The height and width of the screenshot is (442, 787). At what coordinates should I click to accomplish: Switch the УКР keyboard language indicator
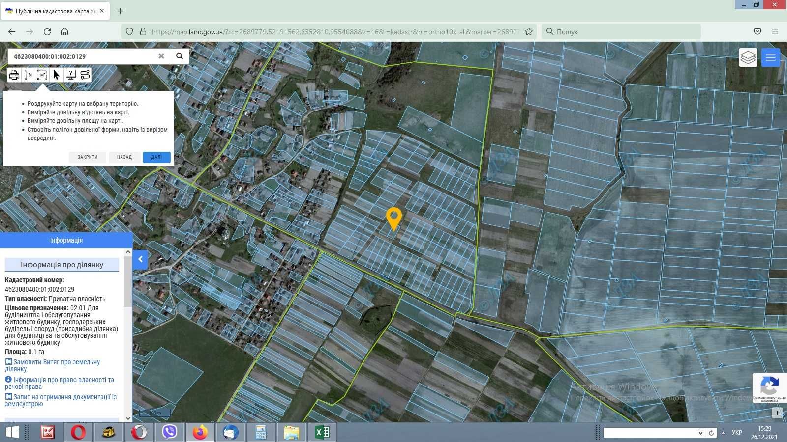(737, 433)
